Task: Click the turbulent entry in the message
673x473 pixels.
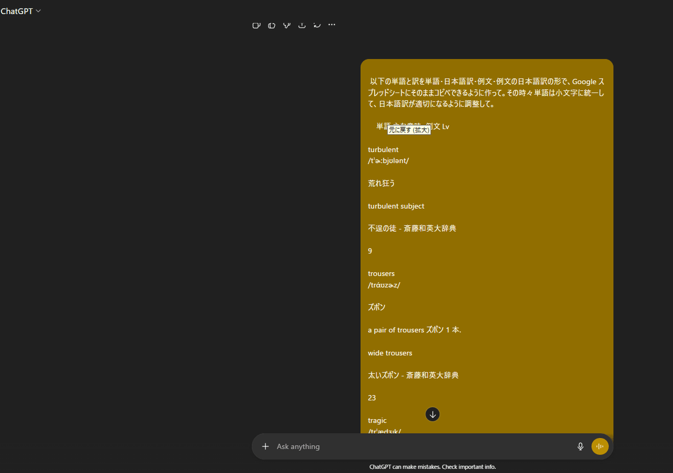Action: coord(383,150)
